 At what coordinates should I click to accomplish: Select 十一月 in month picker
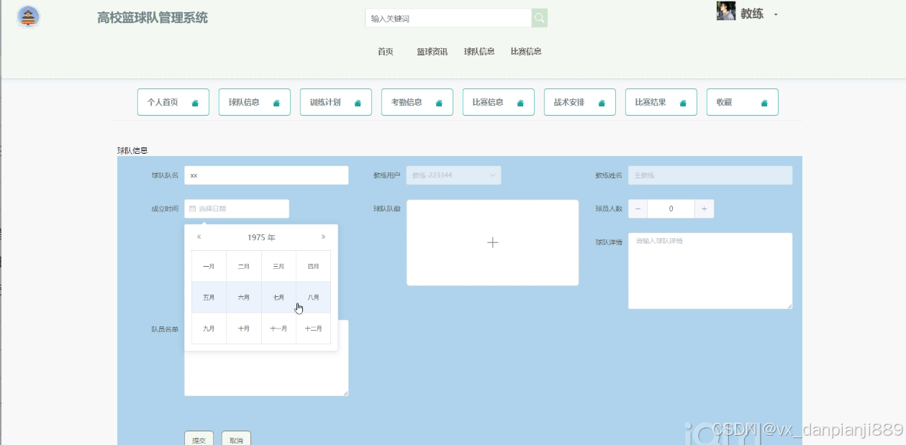278,329
